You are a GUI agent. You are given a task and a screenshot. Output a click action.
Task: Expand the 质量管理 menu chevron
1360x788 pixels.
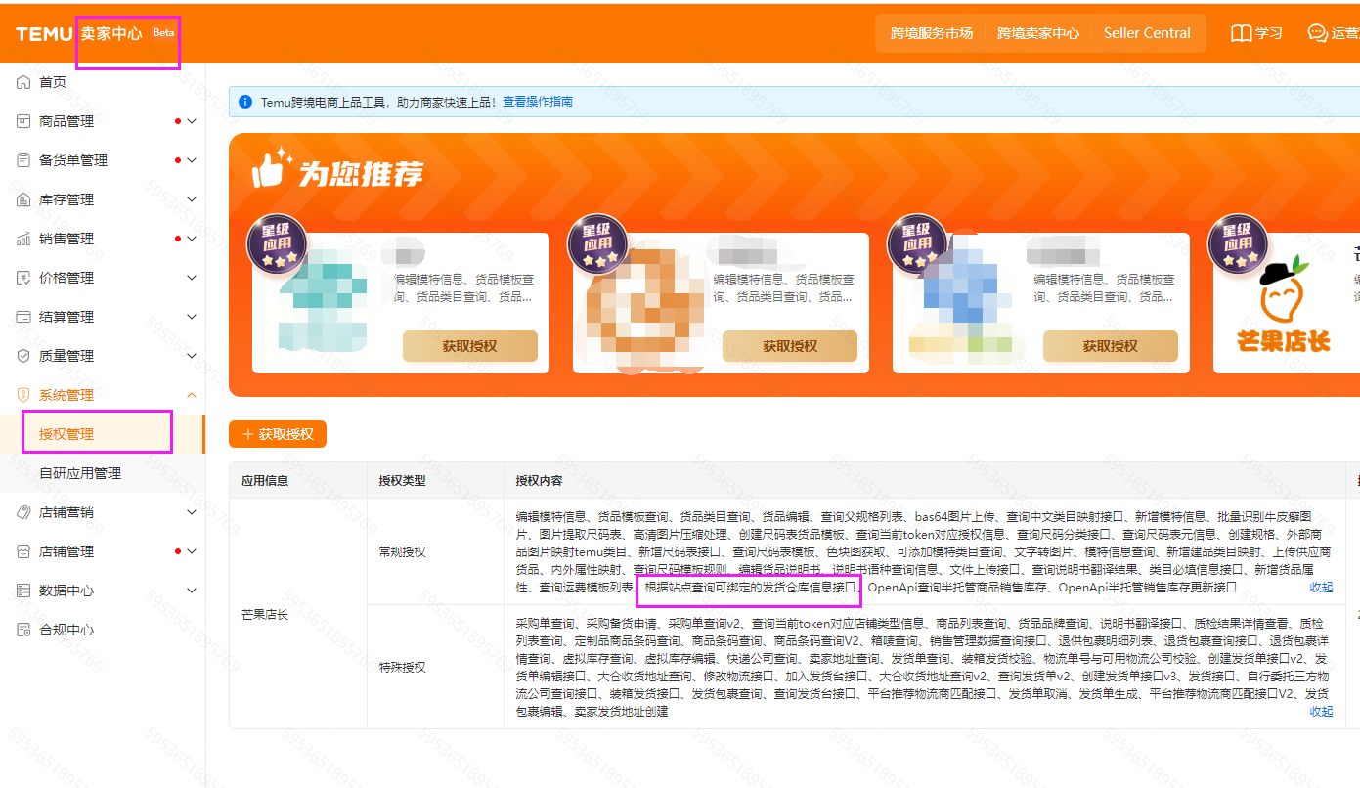[x=192, y=356]
